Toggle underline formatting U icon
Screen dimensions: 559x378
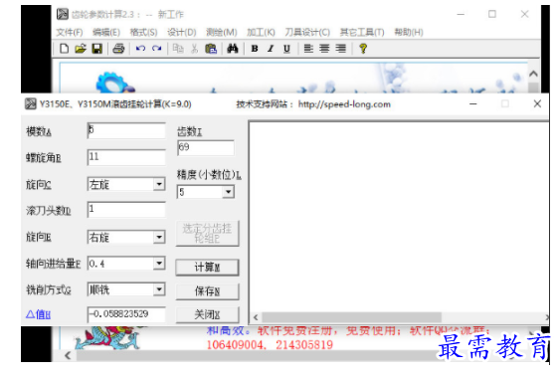pyautogui.click(x=286, y=48)
